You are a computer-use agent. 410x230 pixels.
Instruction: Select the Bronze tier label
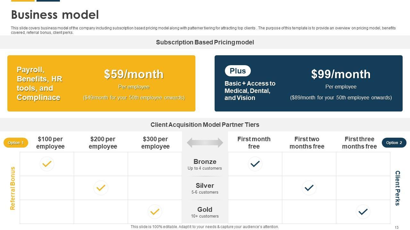pos(205,162)
